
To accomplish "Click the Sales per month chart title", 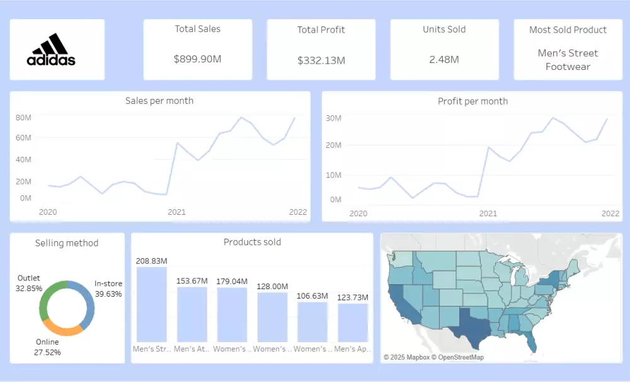I will point(159,101).
